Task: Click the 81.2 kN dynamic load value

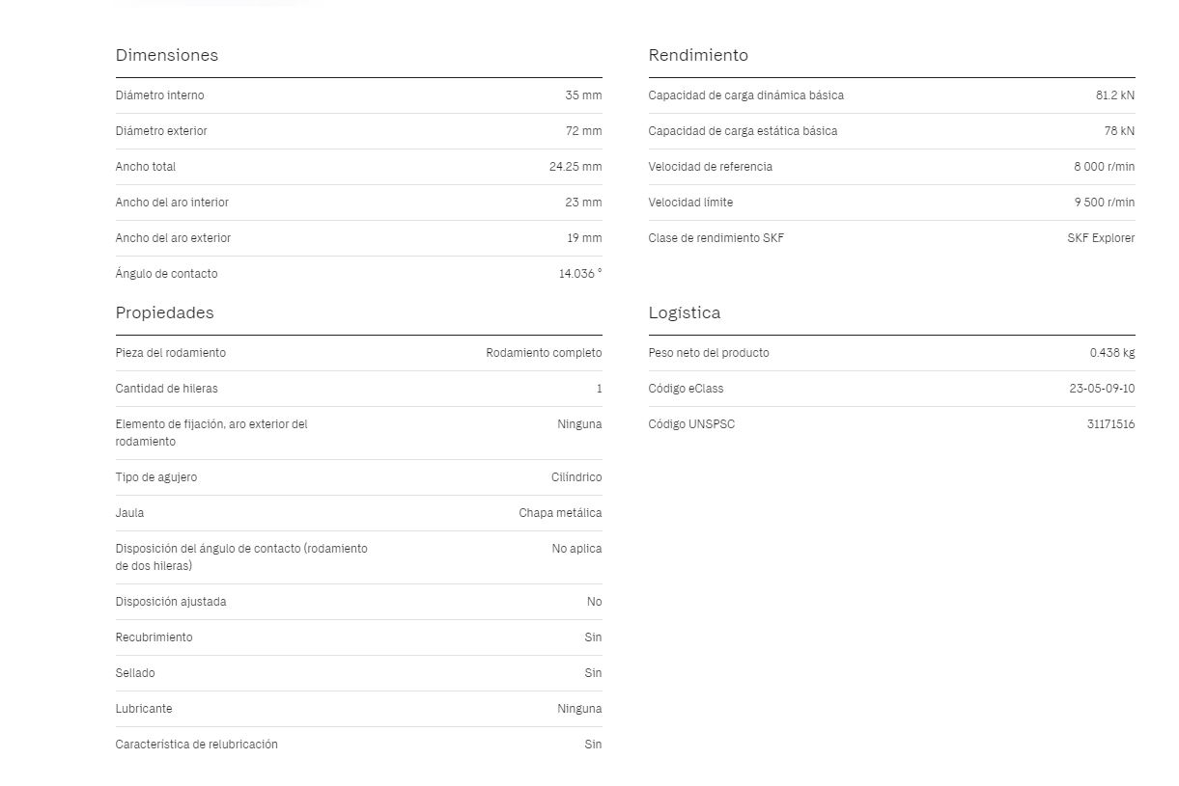Action: (1115, 95)
